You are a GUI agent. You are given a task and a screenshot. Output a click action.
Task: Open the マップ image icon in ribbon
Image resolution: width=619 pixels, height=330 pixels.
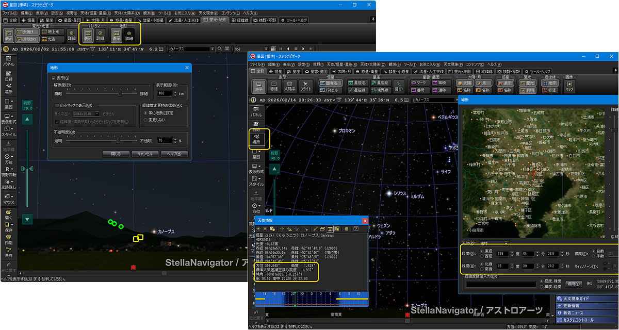569,86
